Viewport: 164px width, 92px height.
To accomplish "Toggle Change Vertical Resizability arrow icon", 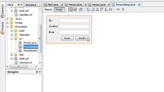I will click(x=123, y=9).
